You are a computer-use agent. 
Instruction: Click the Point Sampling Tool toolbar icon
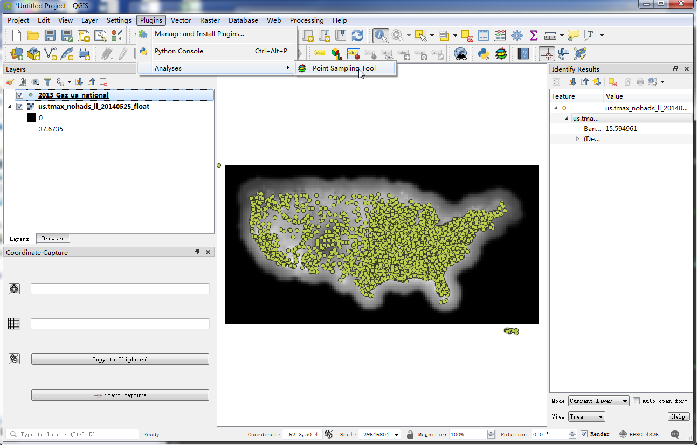[501, 53]
